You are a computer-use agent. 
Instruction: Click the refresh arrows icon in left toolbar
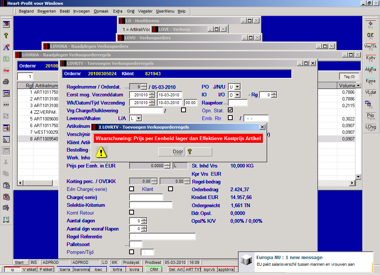click(6, 116)
